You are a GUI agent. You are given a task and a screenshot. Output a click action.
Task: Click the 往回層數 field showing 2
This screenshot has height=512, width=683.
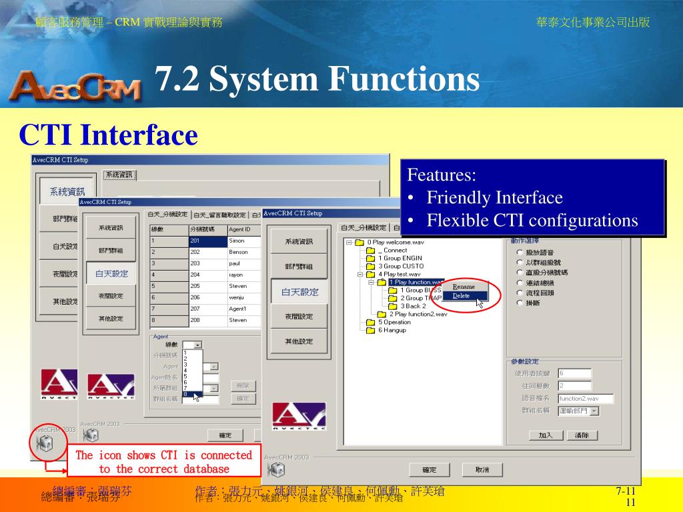574,385
